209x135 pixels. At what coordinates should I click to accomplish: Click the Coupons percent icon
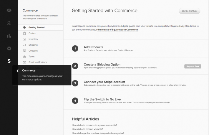tap(24, 51)
